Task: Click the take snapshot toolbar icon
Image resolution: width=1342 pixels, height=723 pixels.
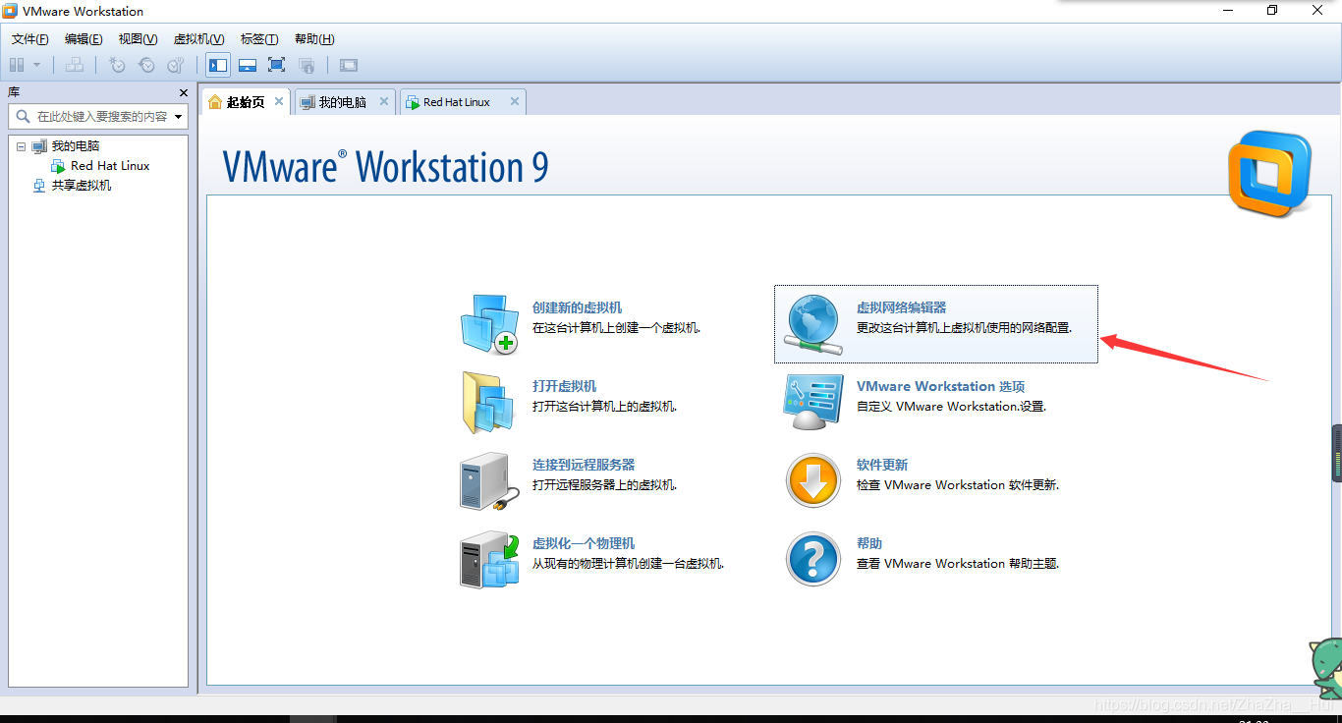Action: [117, 65]
